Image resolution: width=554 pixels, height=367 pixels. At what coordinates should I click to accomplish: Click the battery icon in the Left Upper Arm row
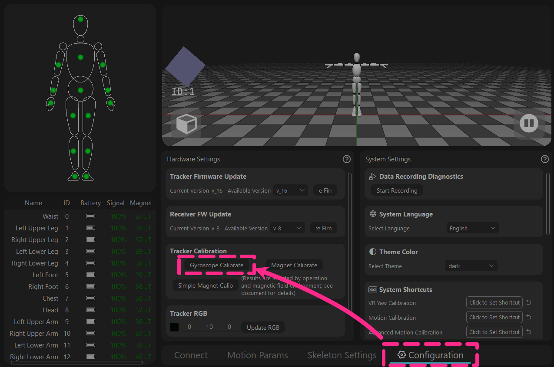tap(90, 321)
